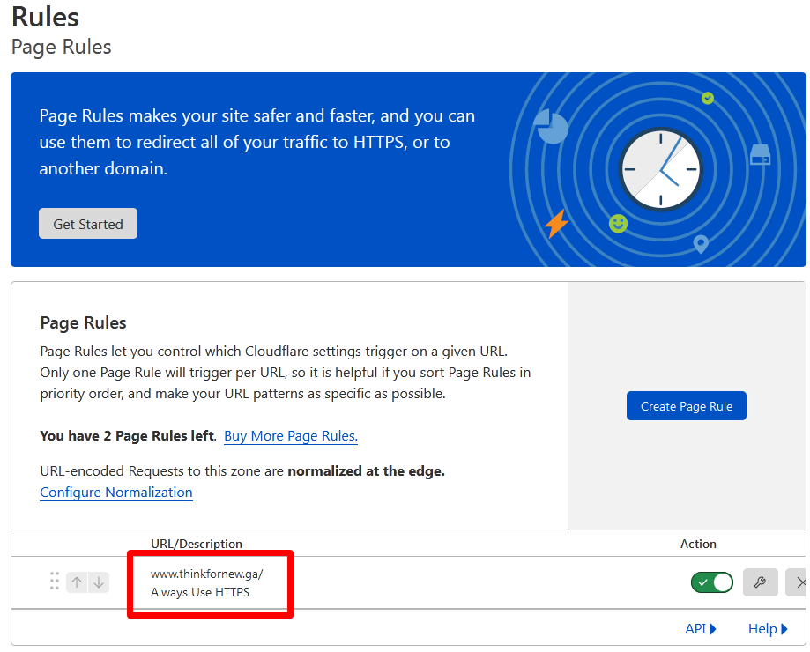Viewport: 810px width, 652px height.
Task: Click the Always Use HTTPS description
Action: point(200,592)
